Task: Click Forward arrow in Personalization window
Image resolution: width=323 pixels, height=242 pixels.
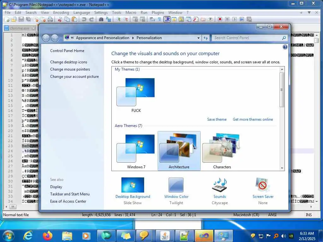Action: click(x=55, y=38)
